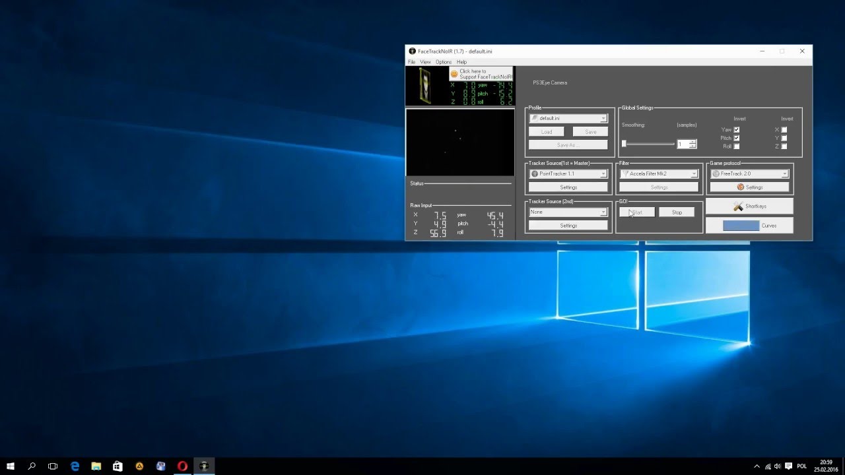Open the Shortkeys dialog
The height and width of the screenshot is (475, 845).
coord(749,206)
